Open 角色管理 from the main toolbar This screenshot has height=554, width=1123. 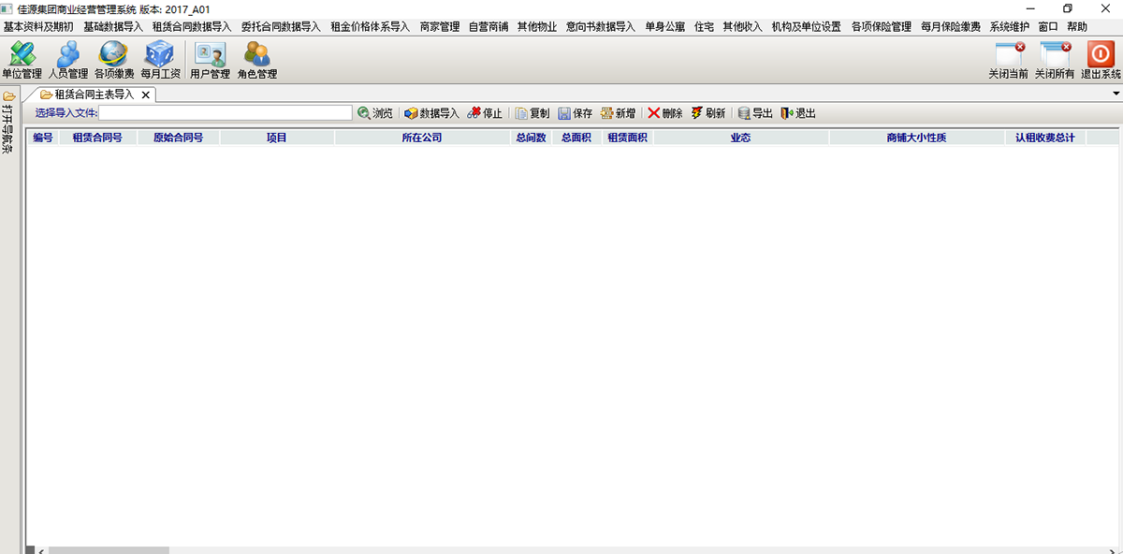point(257,60)
